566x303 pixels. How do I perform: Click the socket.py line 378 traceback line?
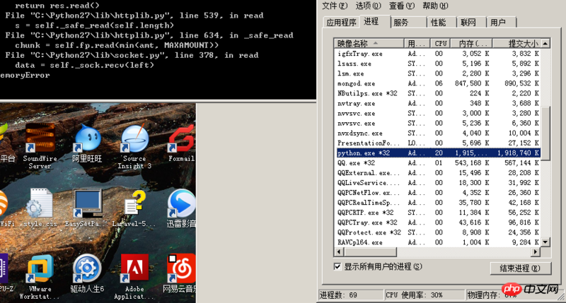click(132, 56)
